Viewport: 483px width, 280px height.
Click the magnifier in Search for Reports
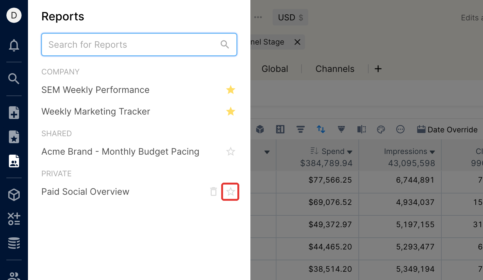pos(225,45)
